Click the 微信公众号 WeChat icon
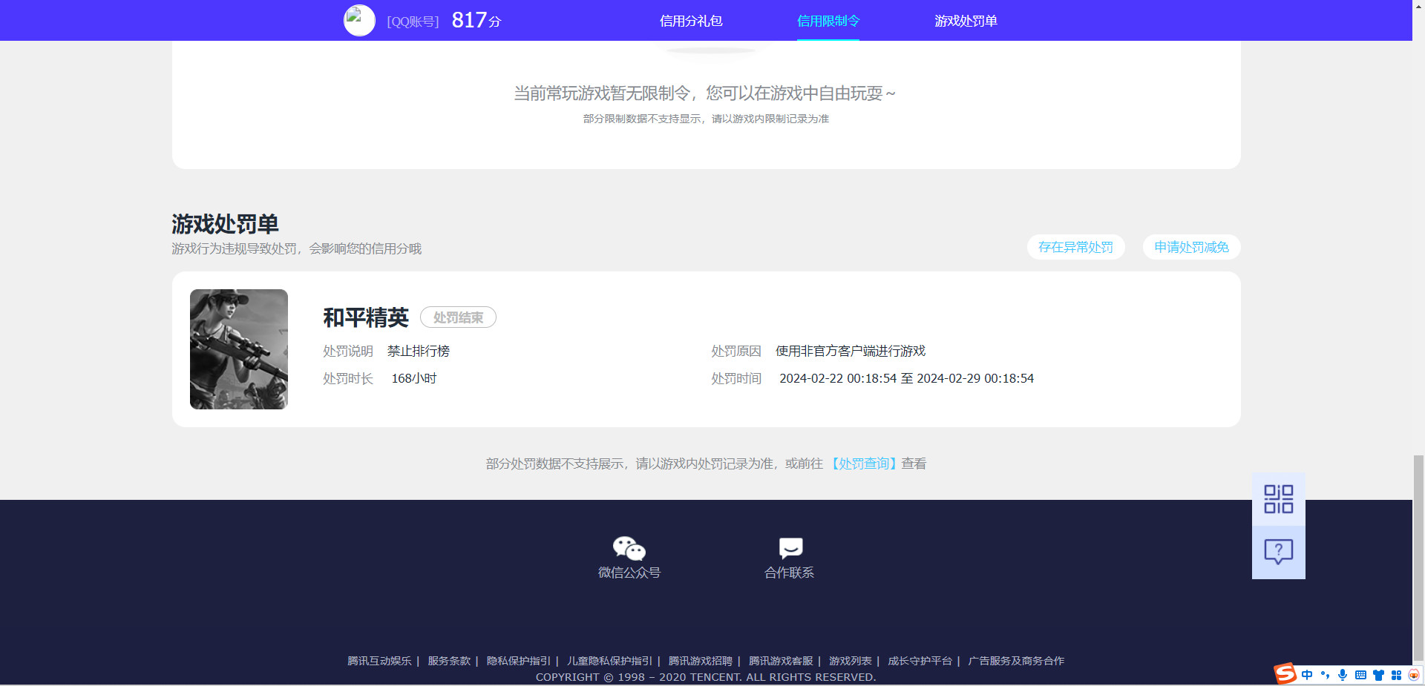 point(629,548)
